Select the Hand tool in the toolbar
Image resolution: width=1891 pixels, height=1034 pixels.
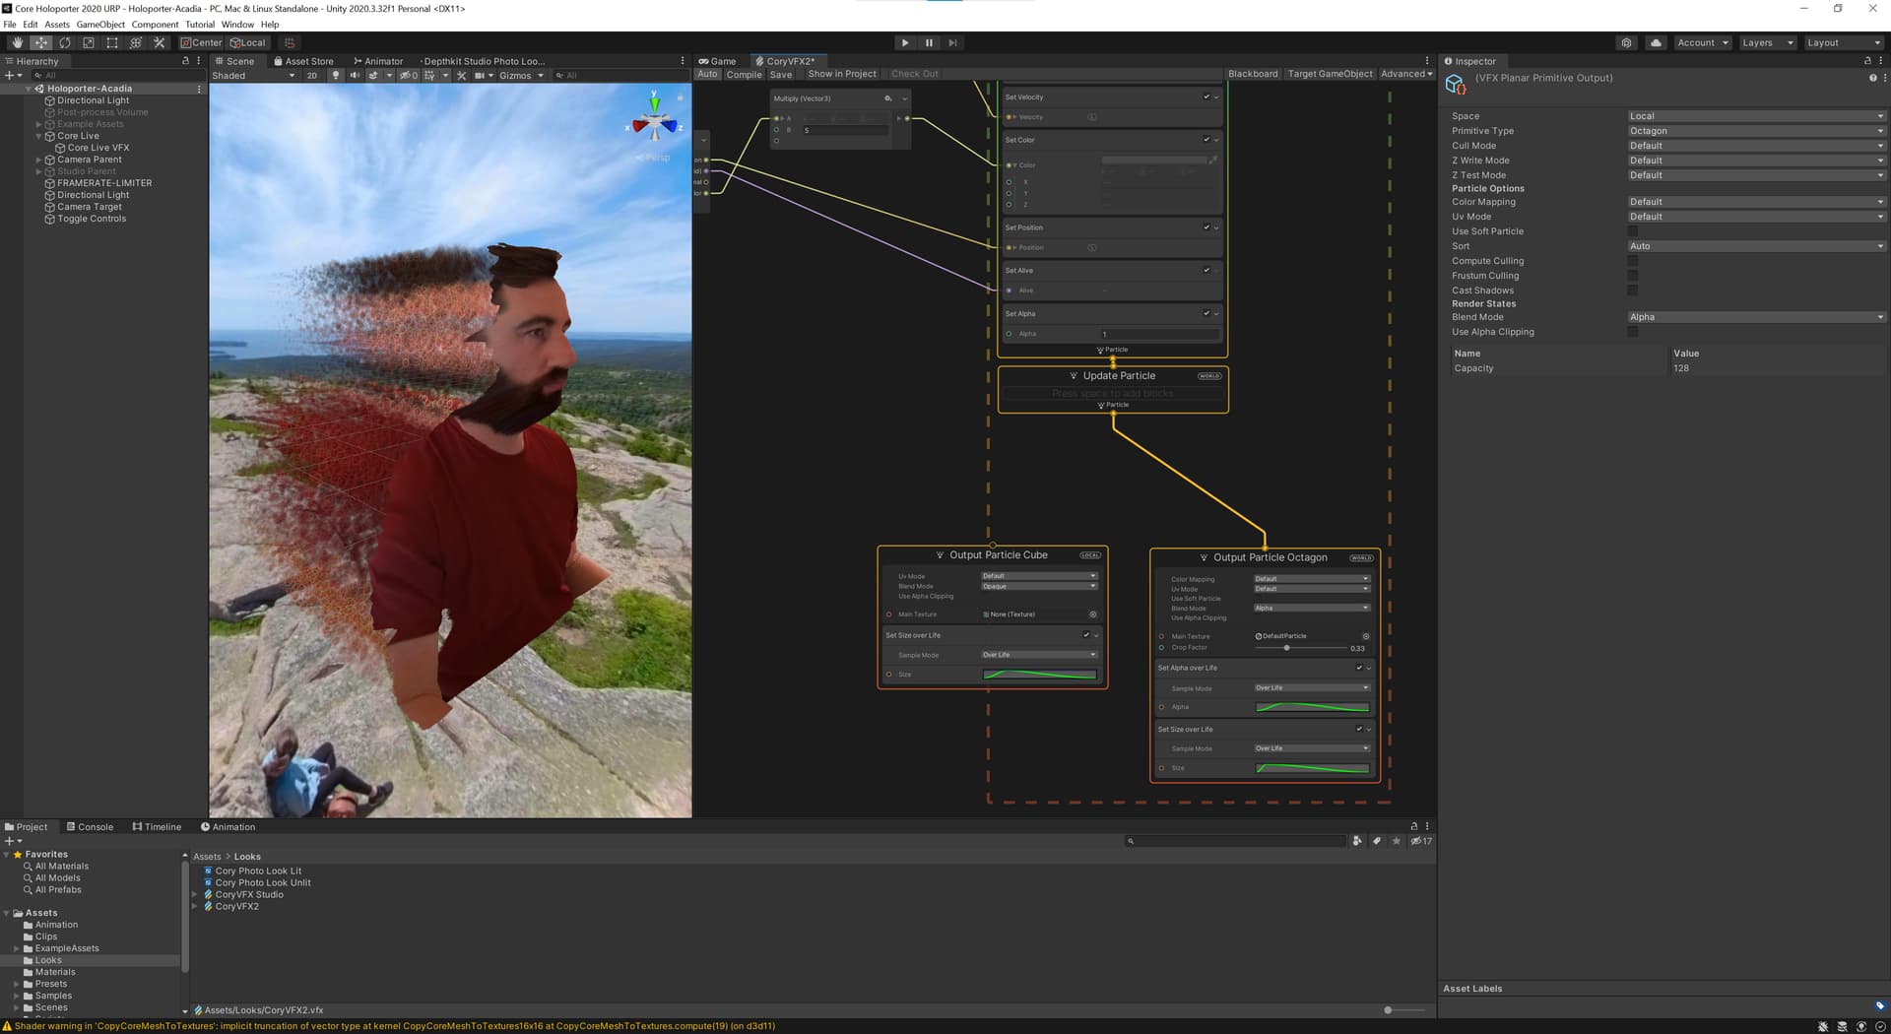coord(17,43)
